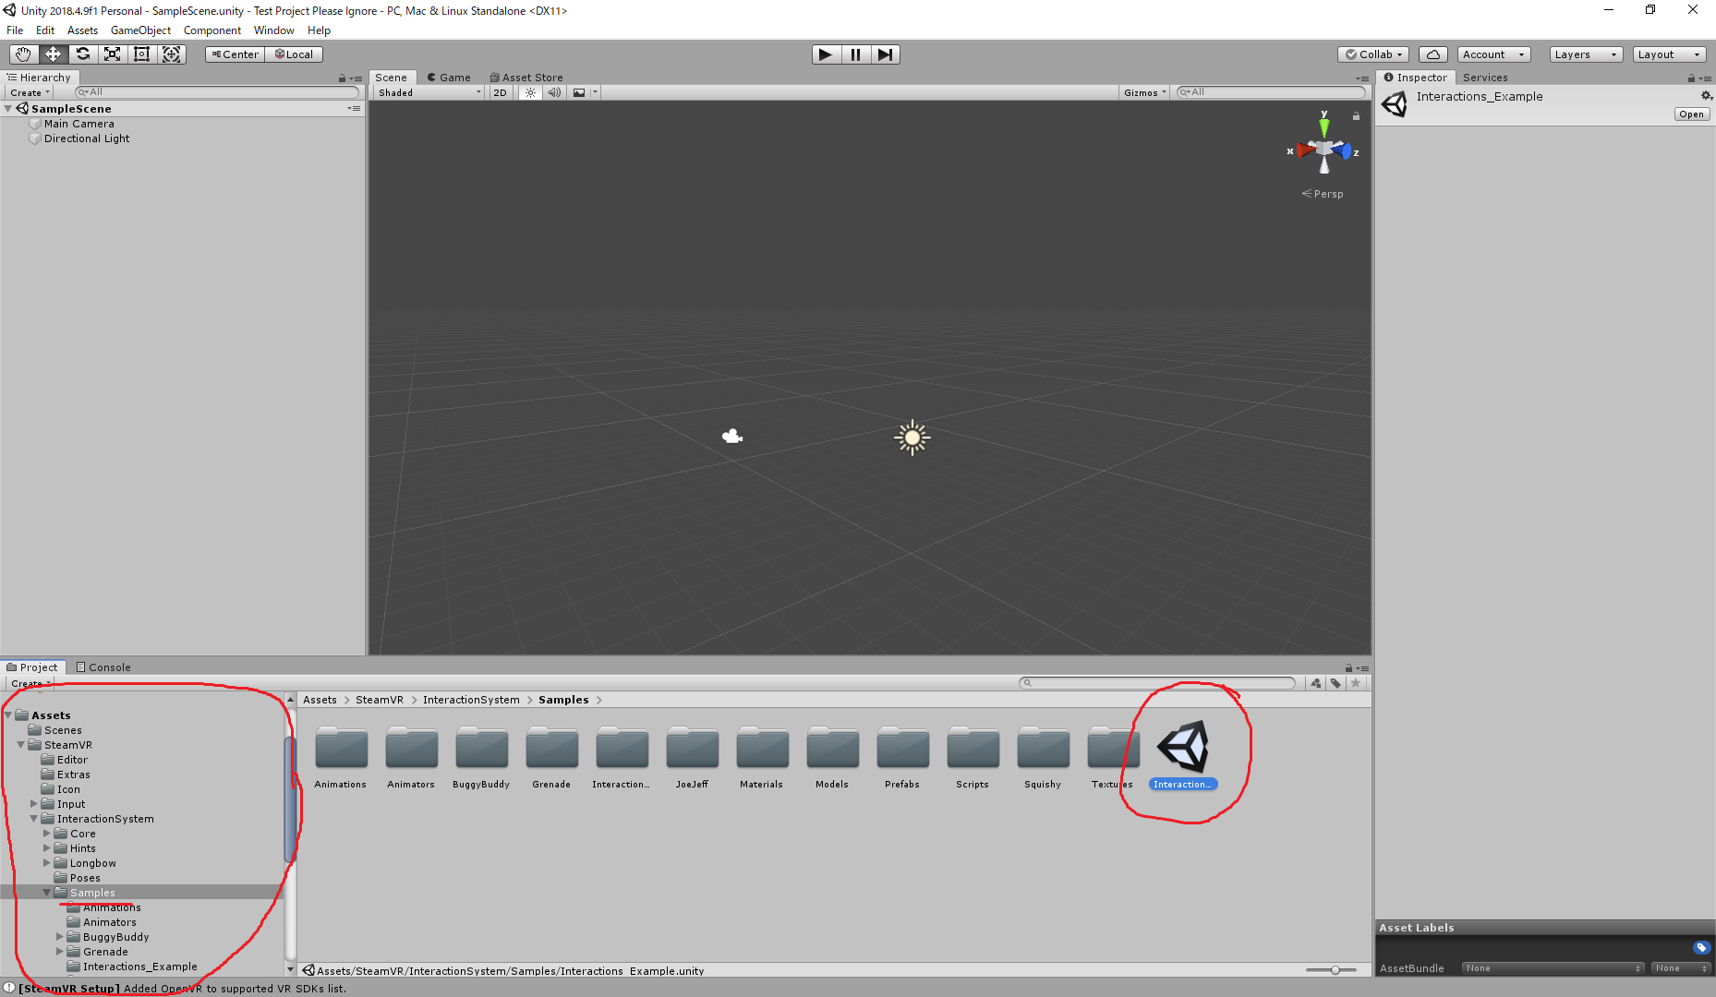Select the Hand tool in the toolbar

point(23,54)
